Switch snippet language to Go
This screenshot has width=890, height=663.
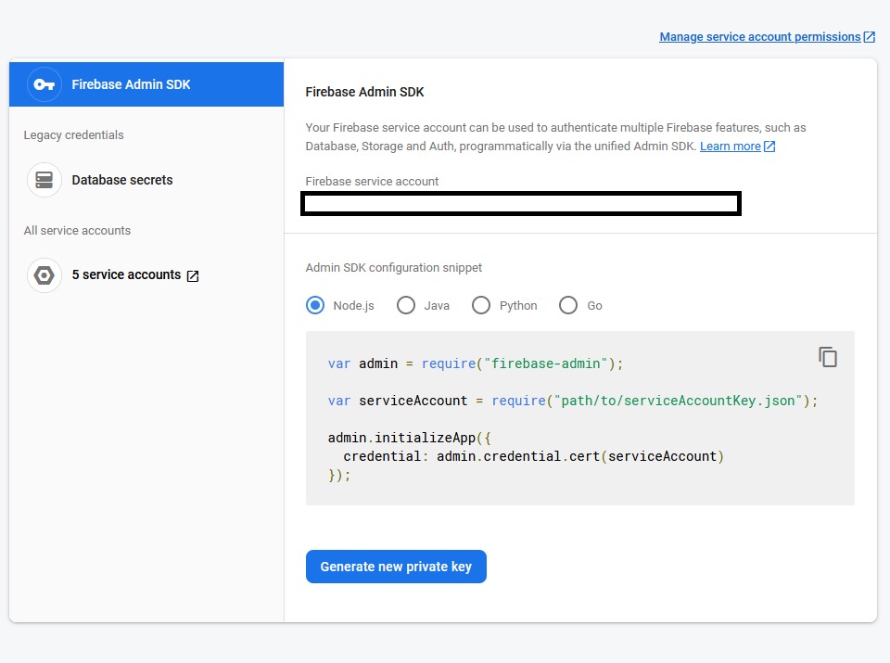click(568, 305)
